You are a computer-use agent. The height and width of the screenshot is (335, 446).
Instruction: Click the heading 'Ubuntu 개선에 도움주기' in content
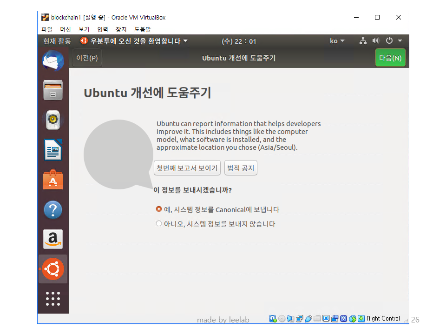pos(147,93)
